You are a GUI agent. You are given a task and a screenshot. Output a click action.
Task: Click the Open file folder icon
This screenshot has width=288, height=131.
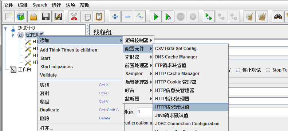click(33, 17)
